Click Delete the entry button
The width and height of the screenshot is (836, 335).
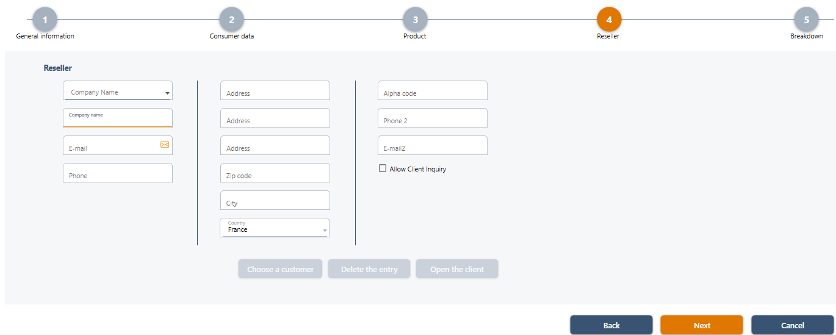tap(369, 269)
